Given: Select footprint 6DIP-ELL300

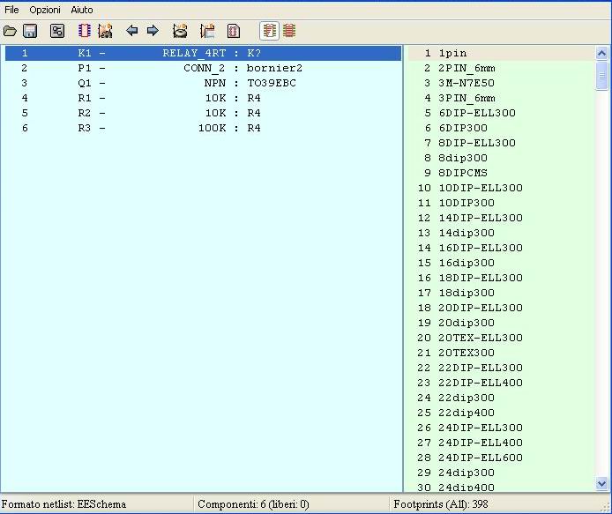Looking at the screenshot, I should (502, 113).
